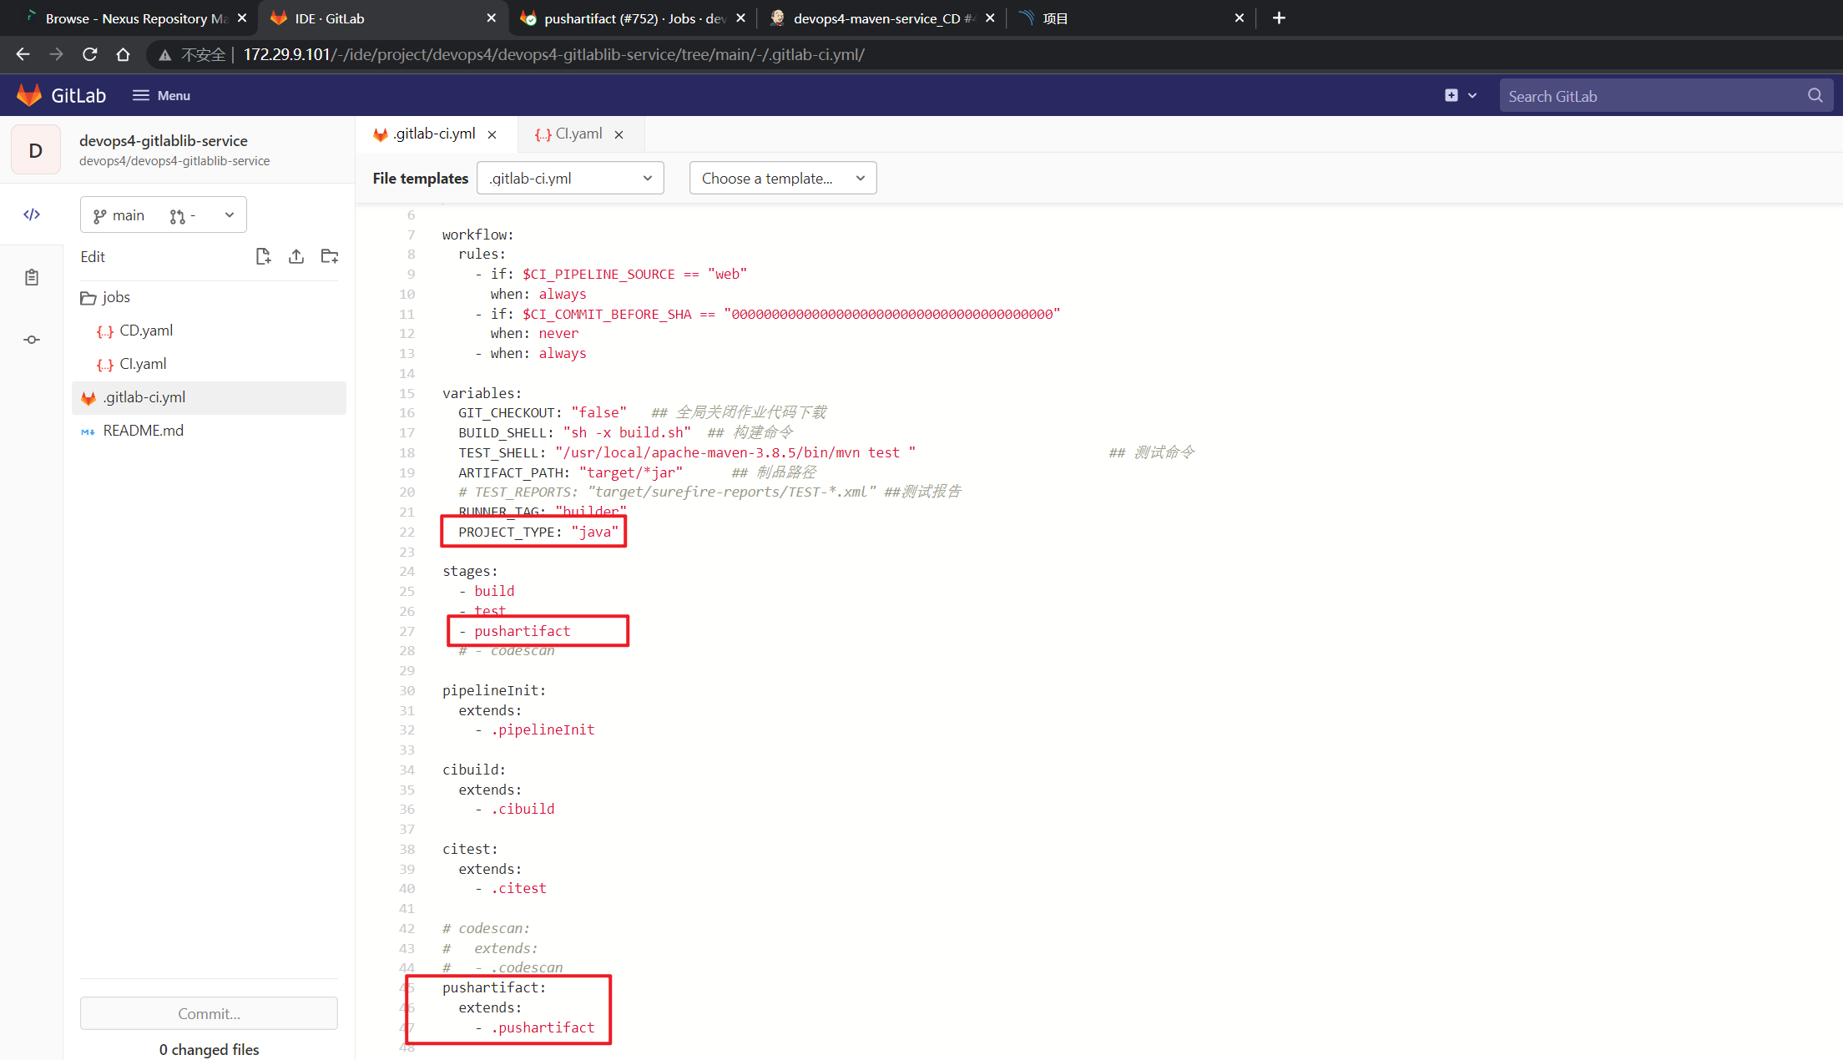Open the create new plus dropdown
The width and height of the screenshot is (1843, 1060).
1461,95
